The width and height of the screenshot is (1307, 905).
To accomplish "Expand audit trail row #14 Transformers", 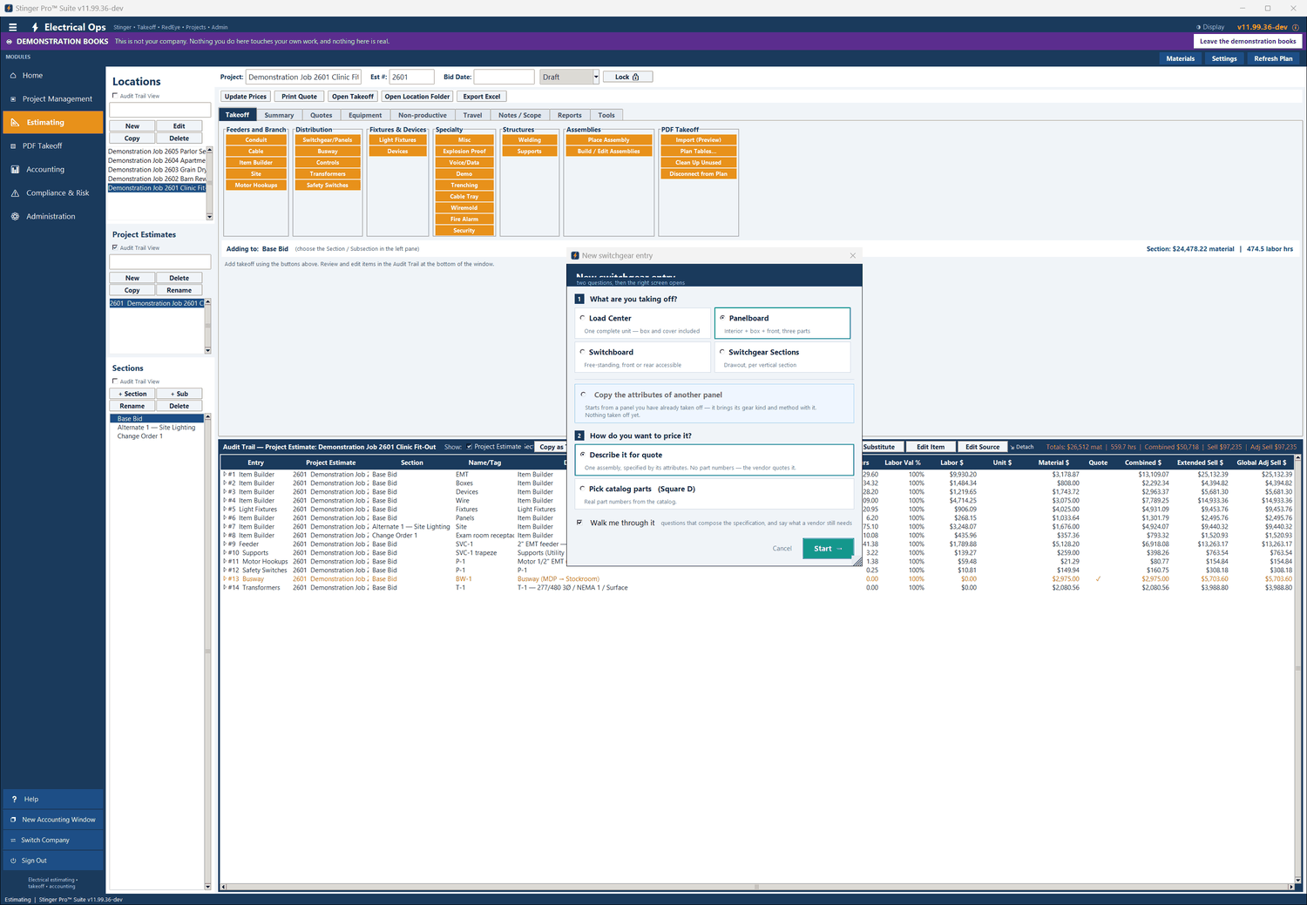I will pos(225,588).
